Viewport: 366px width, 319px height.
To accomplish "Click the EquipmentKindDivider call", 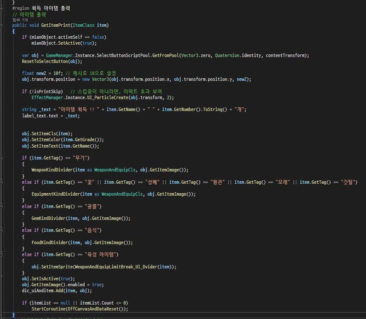I will pyautogui.click(x=113, y=194).
